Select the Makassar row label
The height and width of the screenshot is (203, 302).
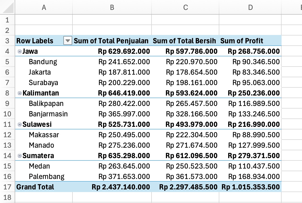tap(44, 135)
